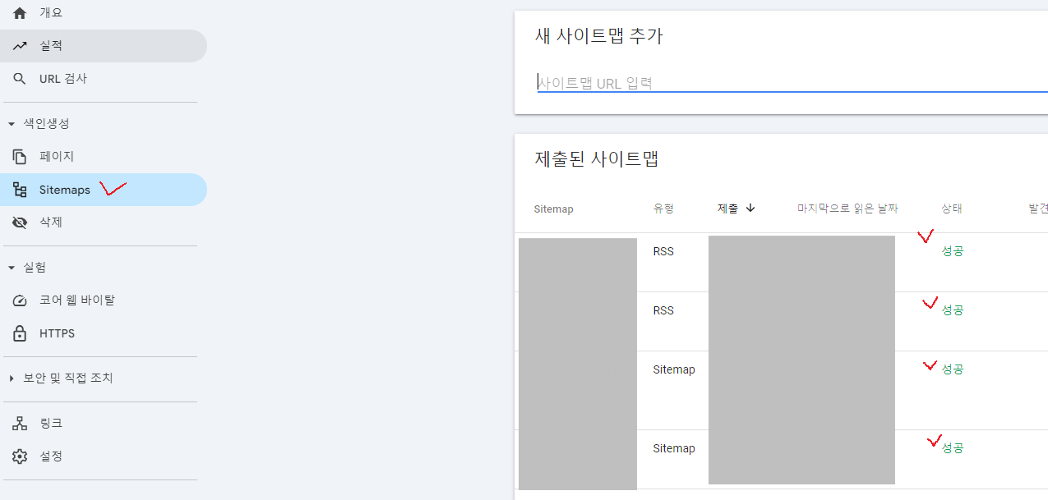Click the 사이트맵 URL 입력 field
The width and height of the screenshot is (1048, 500).
(x=699, y=81)
